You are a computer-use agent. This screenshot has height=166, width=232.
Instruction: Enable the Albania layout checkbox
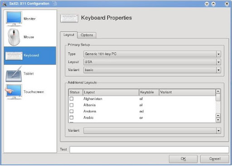pos(72,105)
